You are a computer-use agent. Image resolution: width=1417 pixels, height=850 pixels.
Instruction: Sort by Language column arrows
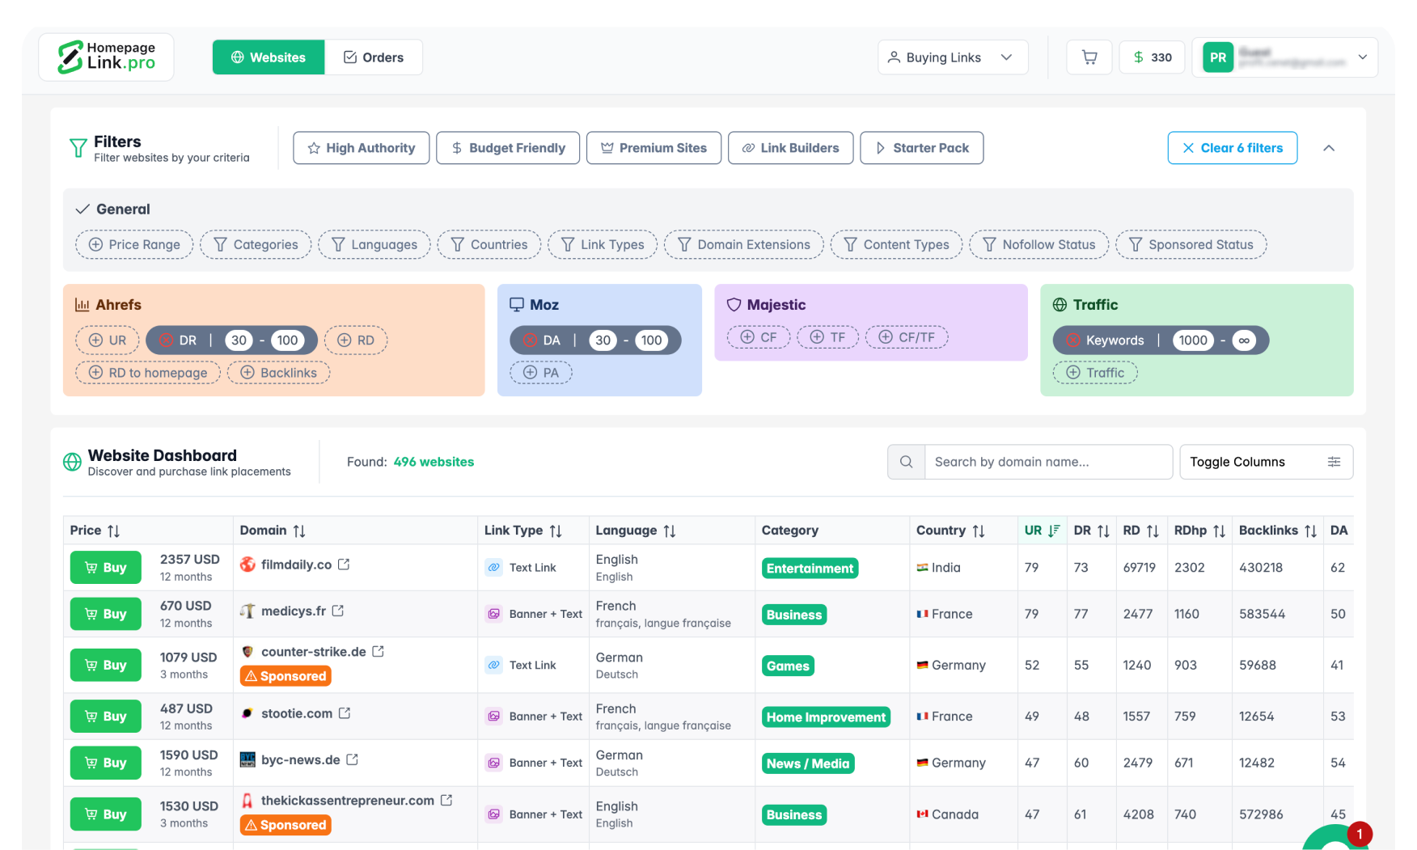click(670, 531)
